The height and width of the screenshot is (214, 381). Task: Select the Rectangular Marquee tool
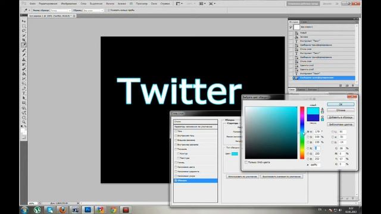(24, 26)
